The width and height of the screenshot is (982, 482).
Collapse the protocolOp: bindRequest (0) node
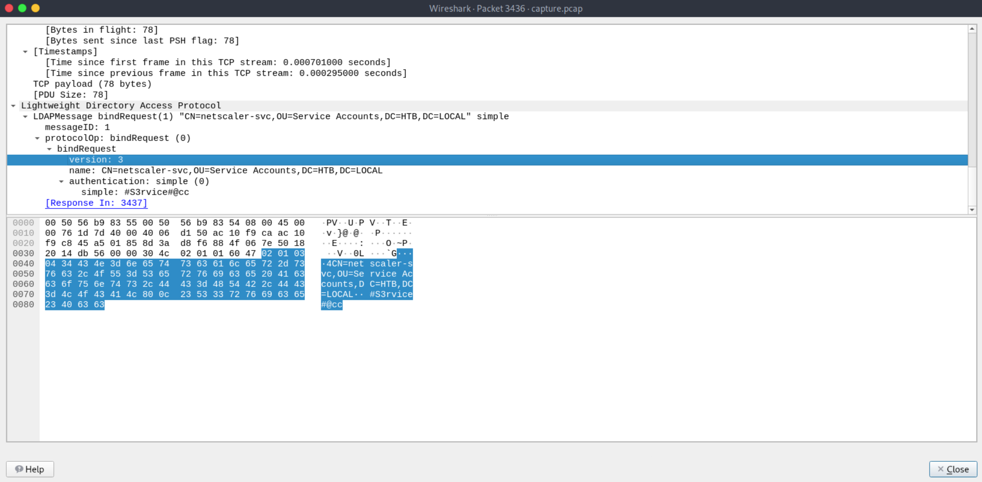click(37, 138)
